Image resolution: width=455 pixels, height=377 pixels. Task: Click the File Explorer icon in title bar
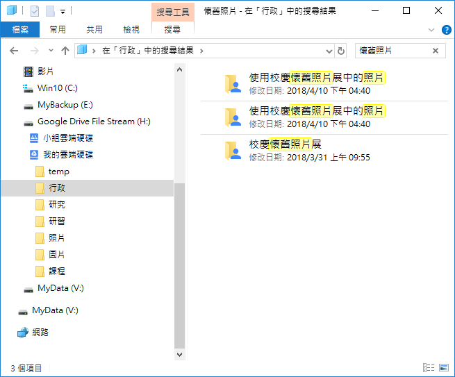12,10
